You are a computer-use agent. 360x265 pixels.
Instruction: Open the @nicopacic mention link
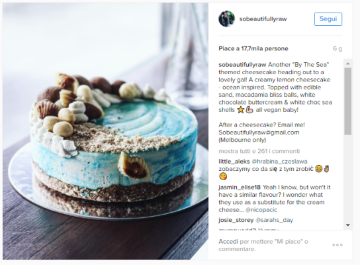(x=261, y=210)
